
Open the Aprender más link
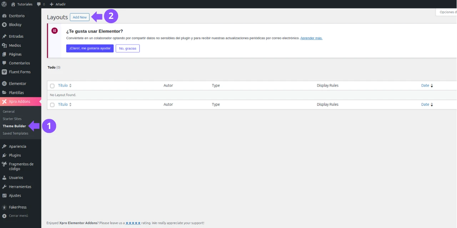(311, 38)
